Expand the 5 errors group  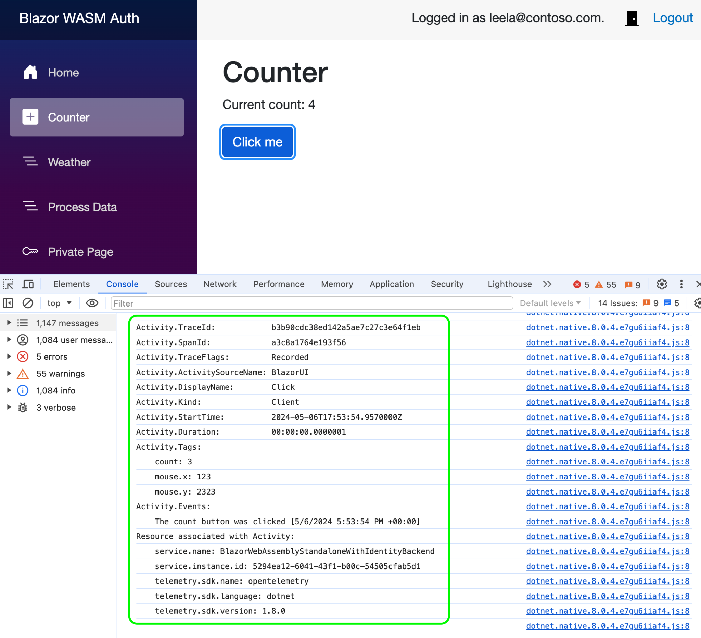(9, 356)
